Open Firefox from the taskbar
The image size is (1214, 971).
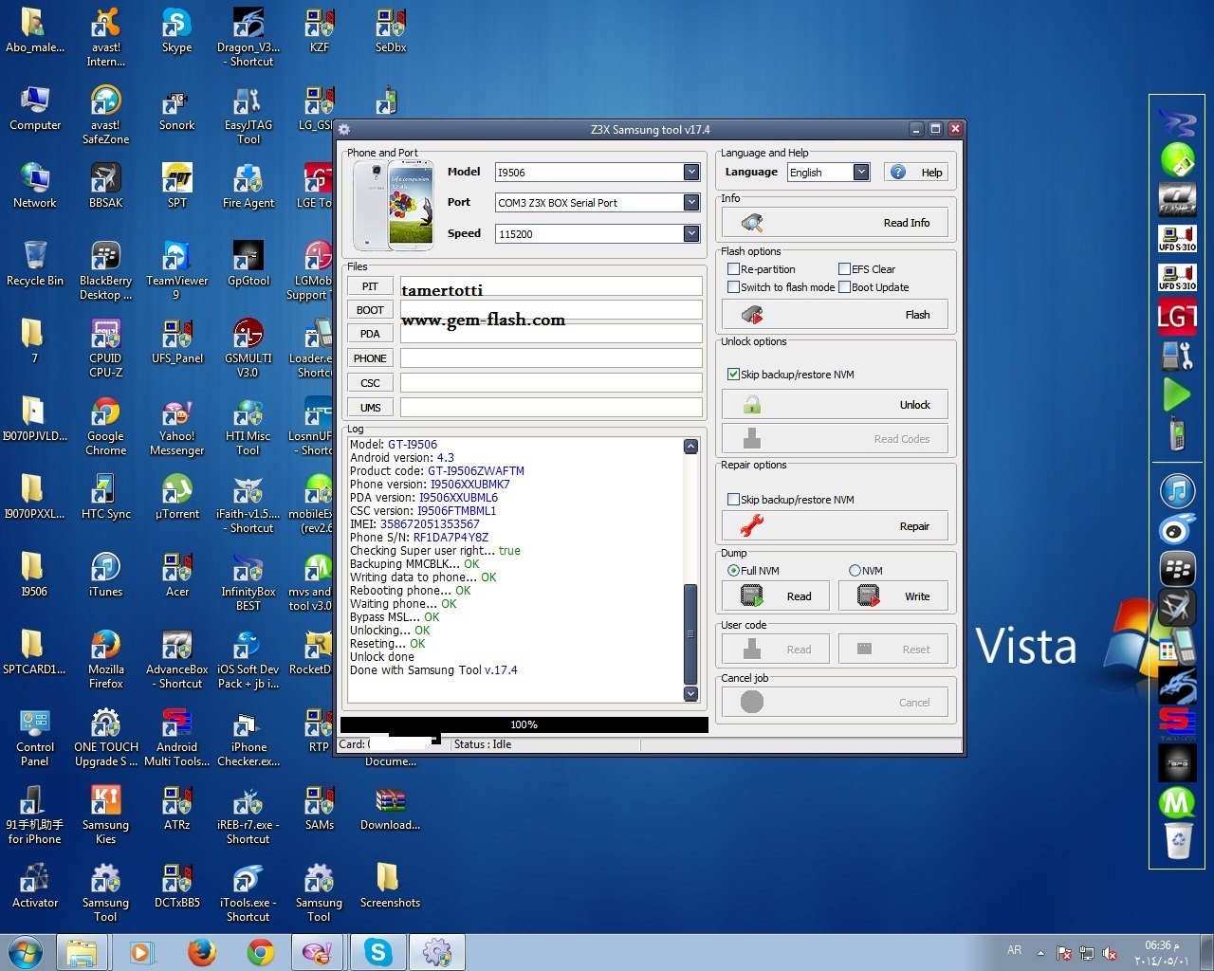click(201, 952)
